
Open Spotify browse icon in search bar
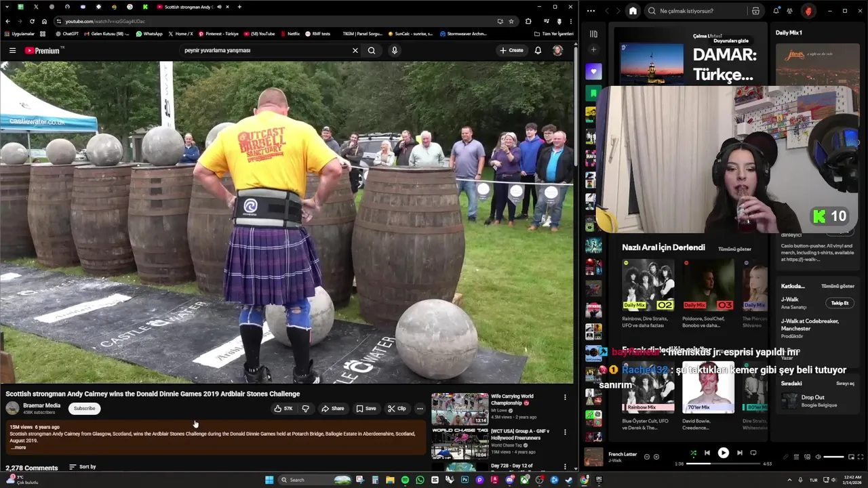coord(755,11)
